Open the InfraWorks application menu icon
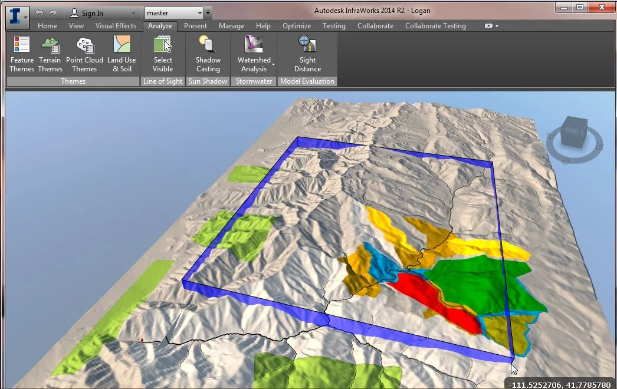Image resolution: width=617 pixels, height=389 pixels. point(17,17)
